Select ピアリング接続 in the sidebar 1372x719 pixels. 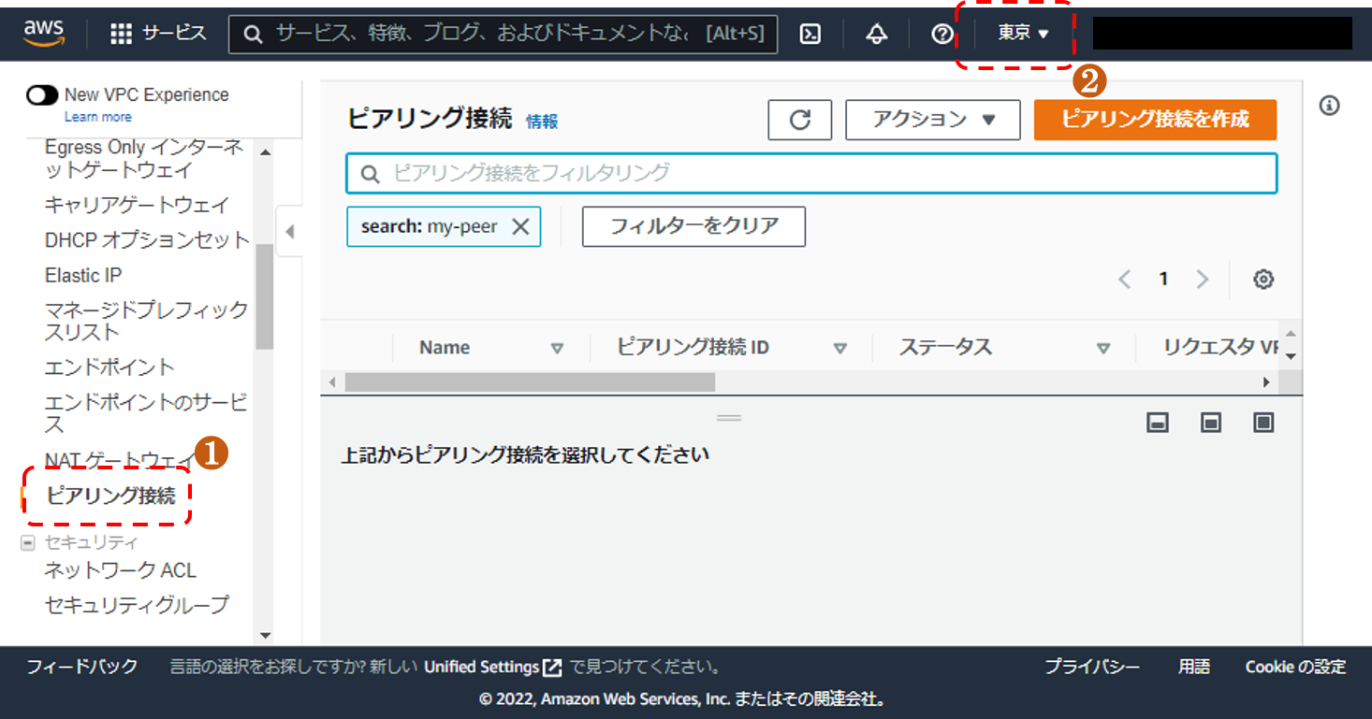110,496
